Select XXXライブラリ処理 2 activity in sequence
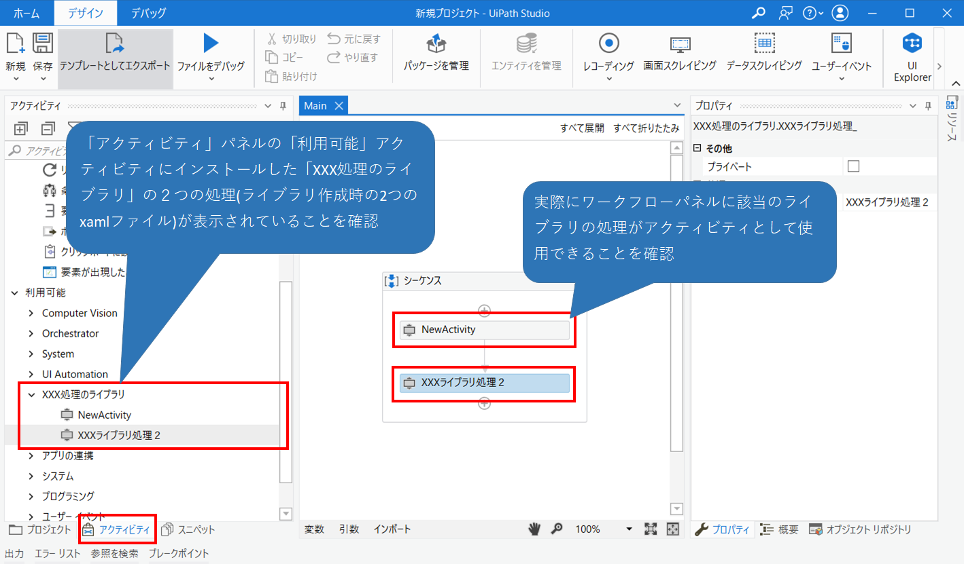The height and width of the screenshot is (564, 964). coord(484,383)
